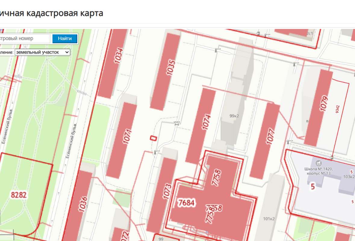The image size is (355, 241).
Task: Click the 8282 land plot label
Action: (x=19, y=195)
